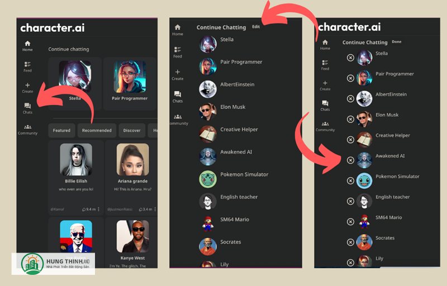
Task: Click Done next to Continue Chatting
Action: pos(396,41)
